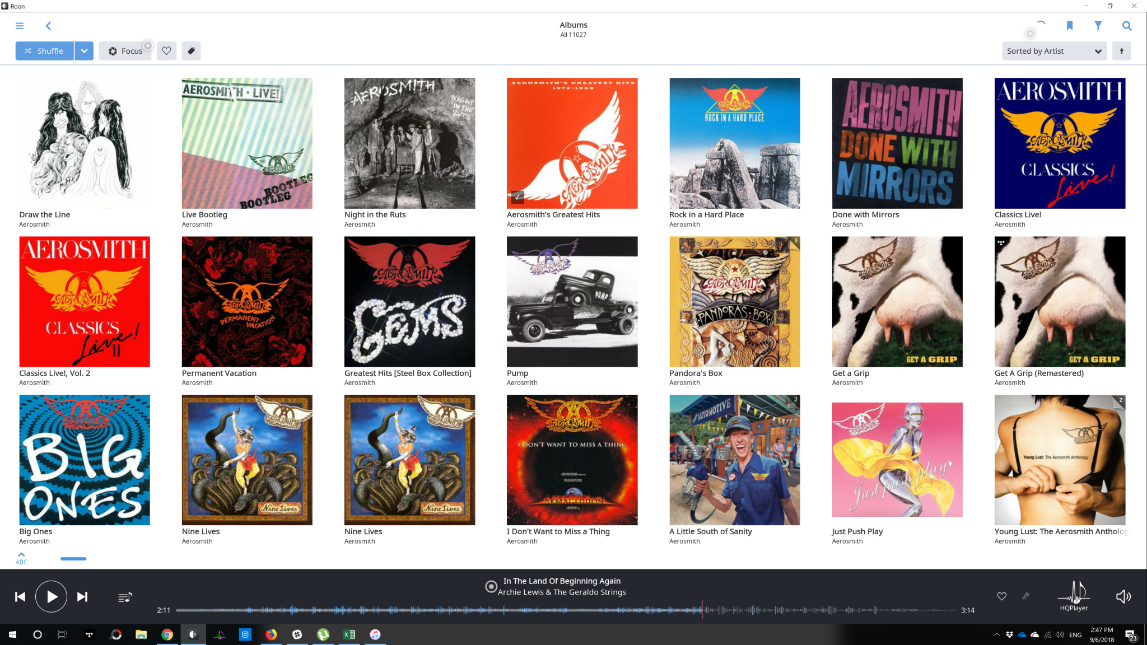The width and height of the screenshot is (1147, 645).
Task: Open Chrome from the taskbar
Action: coord(167,634)
